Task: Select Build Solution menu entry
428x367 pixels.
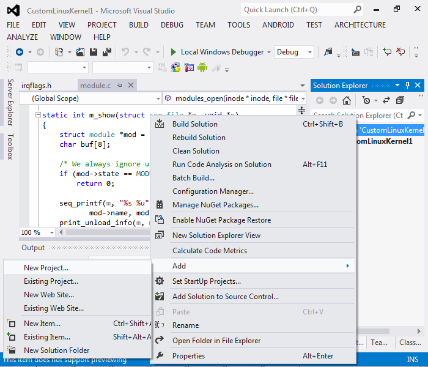Action: (x=254, y=124)
